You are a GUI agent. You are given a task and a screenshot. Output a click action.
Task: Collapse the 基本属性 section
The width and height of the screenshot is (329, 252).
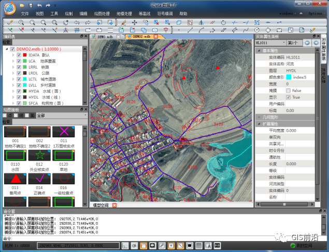click(259, 50)
